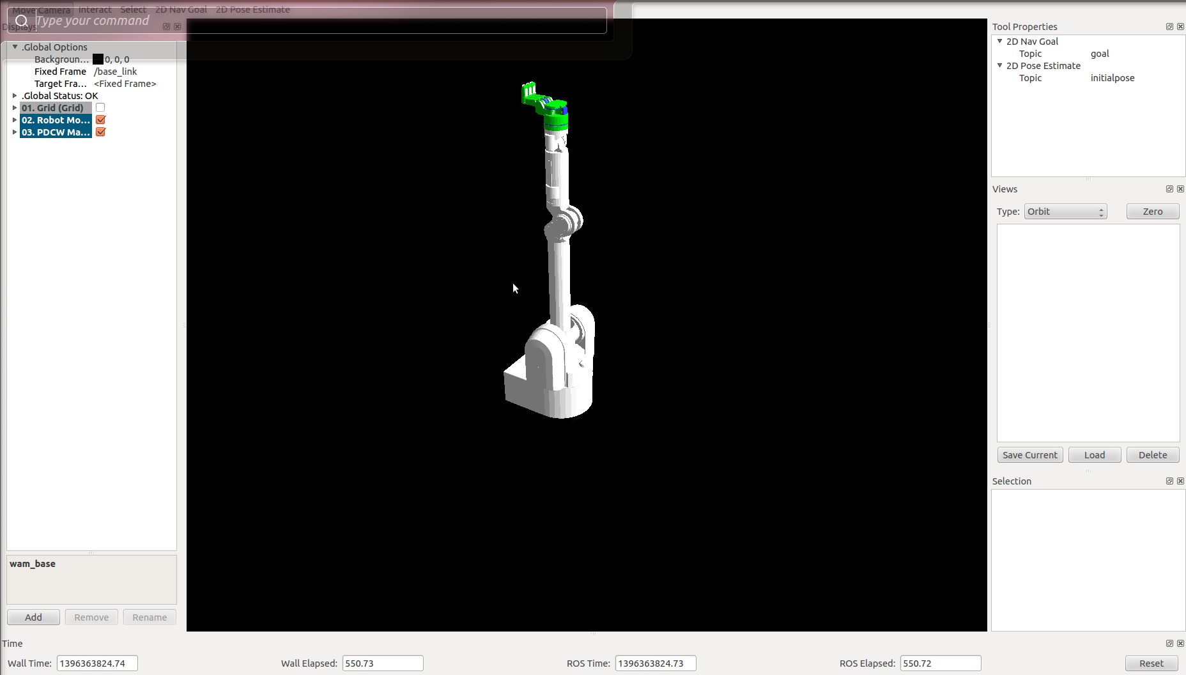Collapse the .Global Options tree node
Viewport: 1186px width, 675px height.
click(x=15, y=47)
